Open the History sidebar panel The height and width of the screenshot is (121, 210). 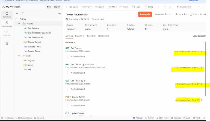point(7,34)
